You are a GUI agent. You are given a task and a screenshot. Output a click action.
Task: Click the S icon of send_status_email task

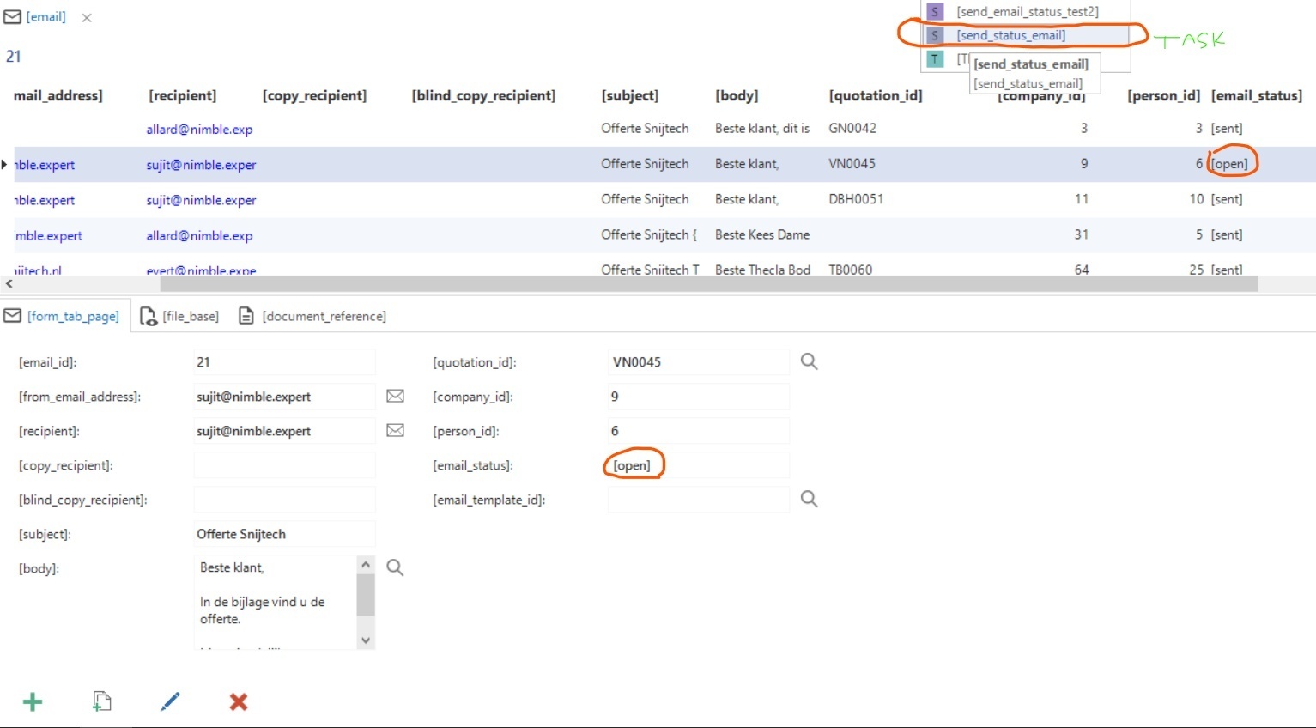pos(936,35)
